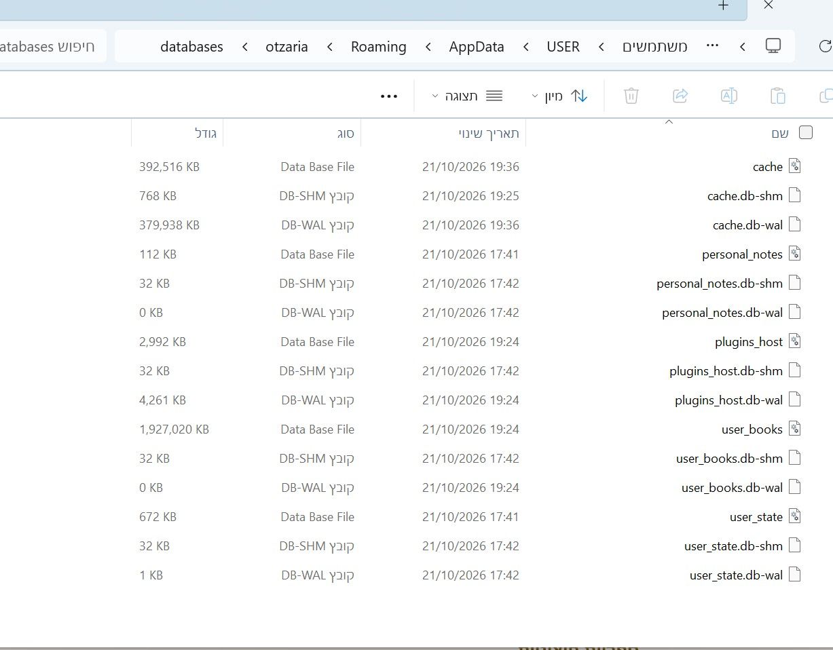The width and height of the screenshot is (833, 650).
Task: Select the cache.db-wal file name
Action: pos(747,225)
